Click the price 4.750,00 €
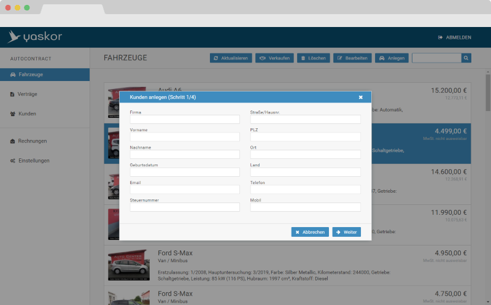This screenshot has width=491, height=305. [x=450, y=294]
